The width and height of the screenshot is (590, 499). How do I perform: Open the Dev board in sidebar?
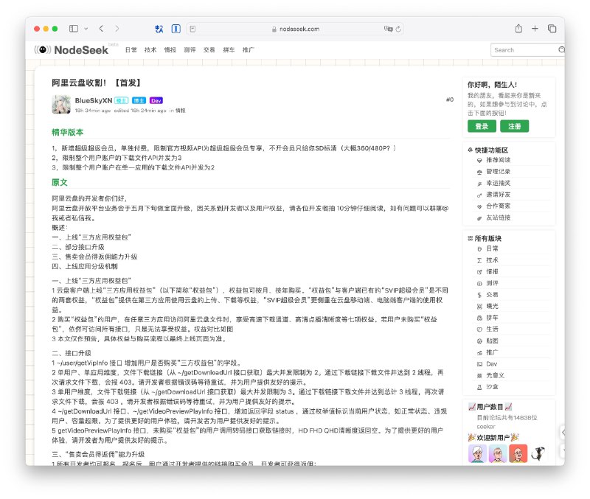[491, 364]
